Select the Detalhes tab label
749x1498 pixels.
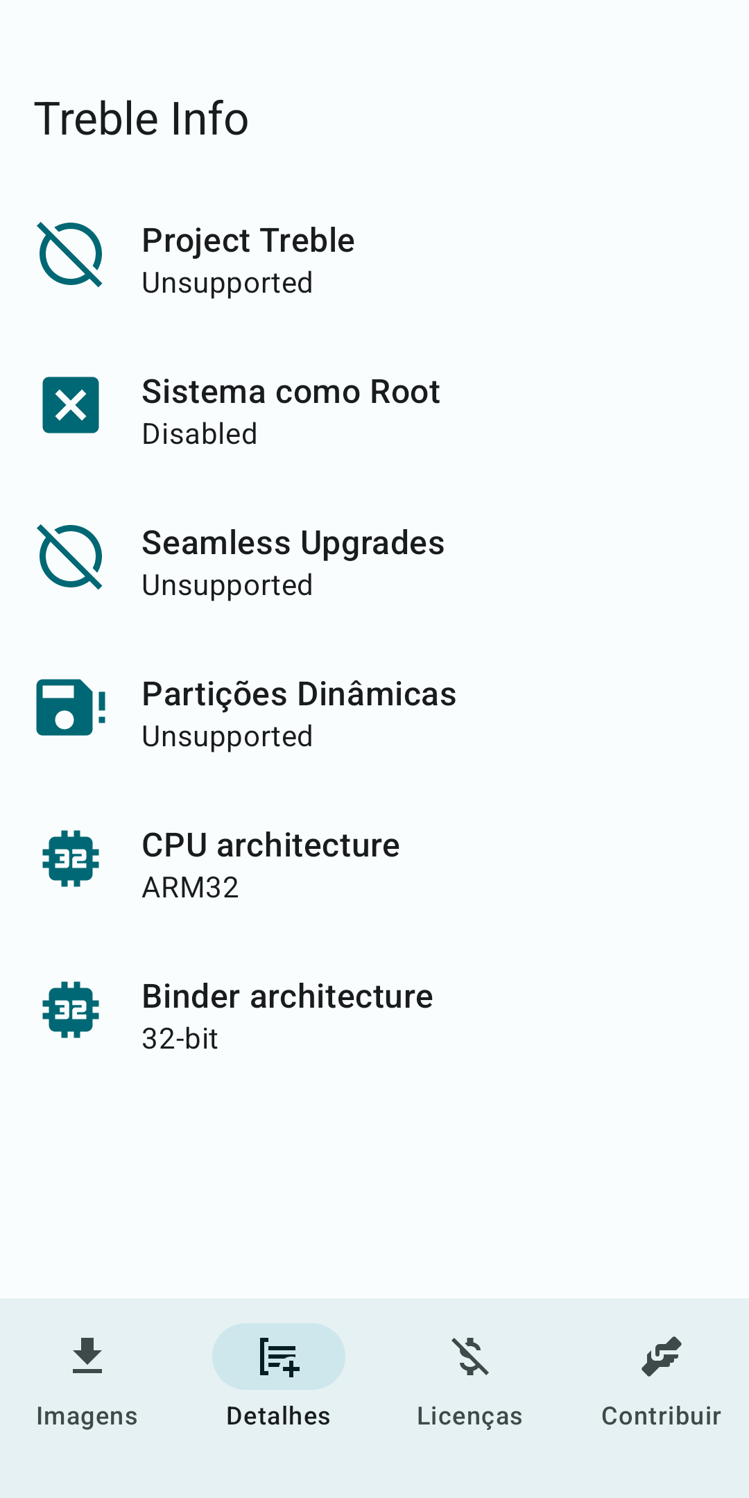(279, 1416)
